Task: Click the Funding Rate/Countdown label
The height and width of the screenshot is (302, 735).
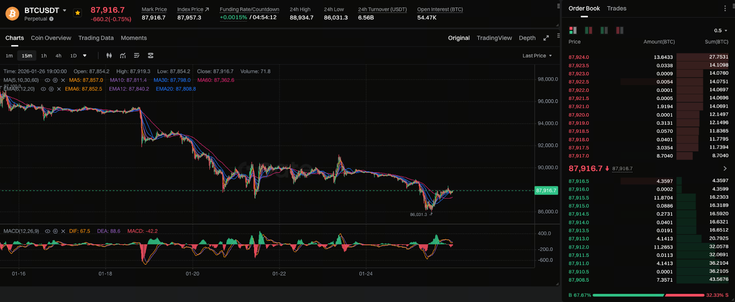Action: tap(249, 9)
